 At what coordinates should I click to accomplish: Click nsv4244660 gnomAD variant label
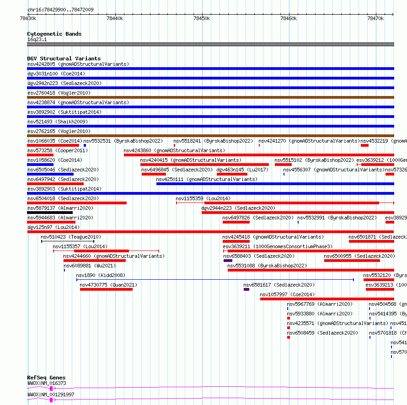(x=114, y=256)
